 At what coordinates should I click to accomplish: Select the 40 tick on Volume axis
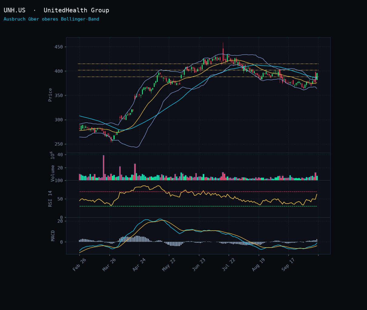pos(60,155)
